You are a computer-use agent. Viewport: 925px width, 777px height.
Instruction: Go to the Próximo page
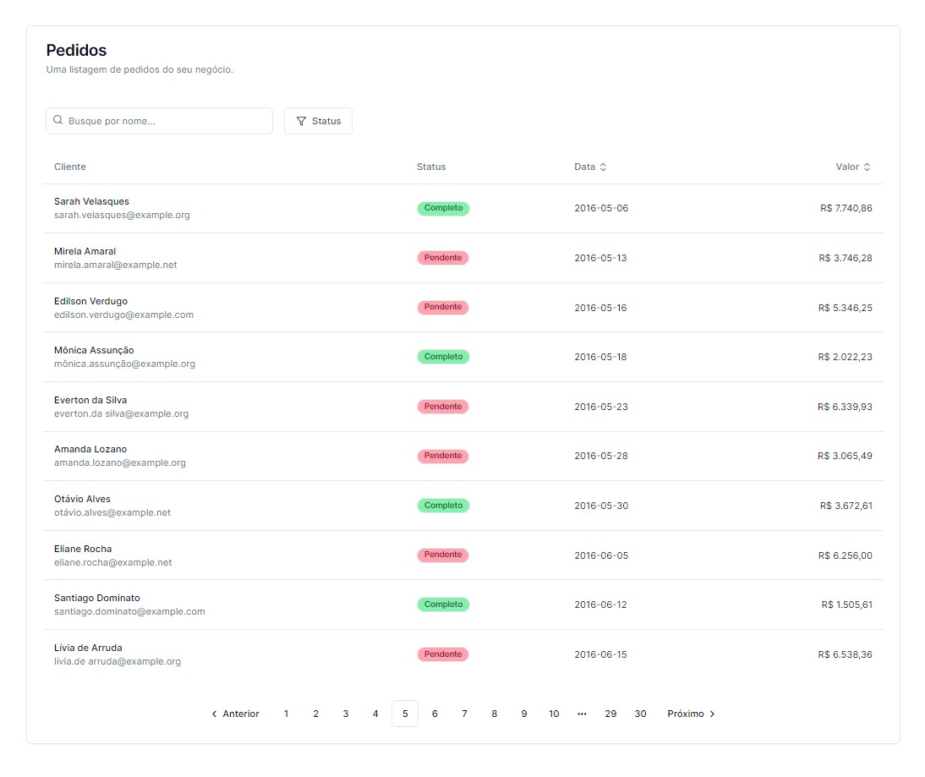(x=691, y=714)
